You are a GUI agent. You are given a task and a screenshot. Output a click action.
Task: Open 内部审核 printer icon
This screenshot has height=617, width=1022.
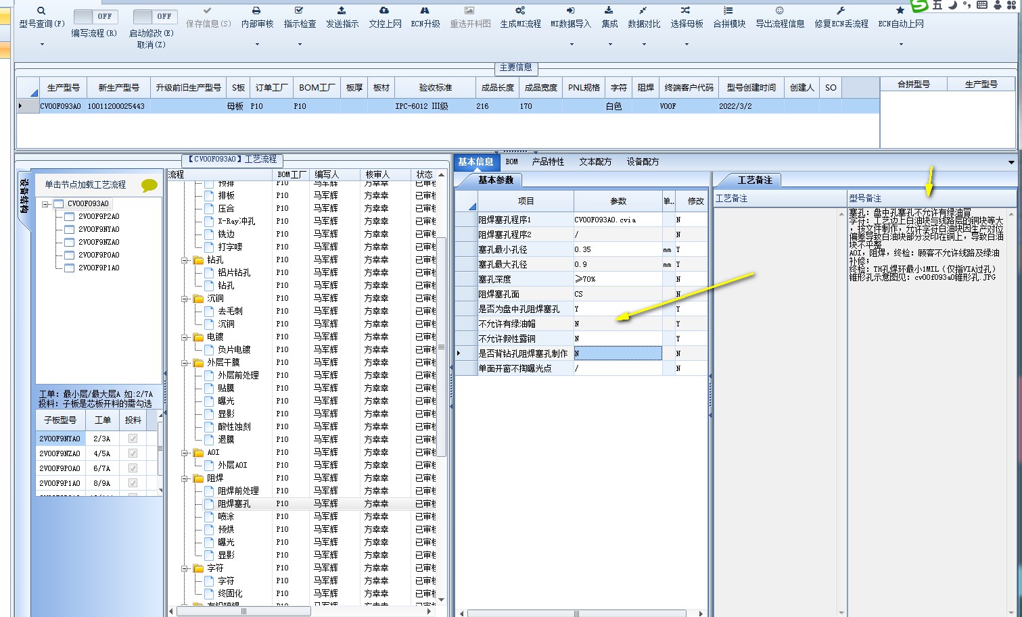tap(256, 11)
